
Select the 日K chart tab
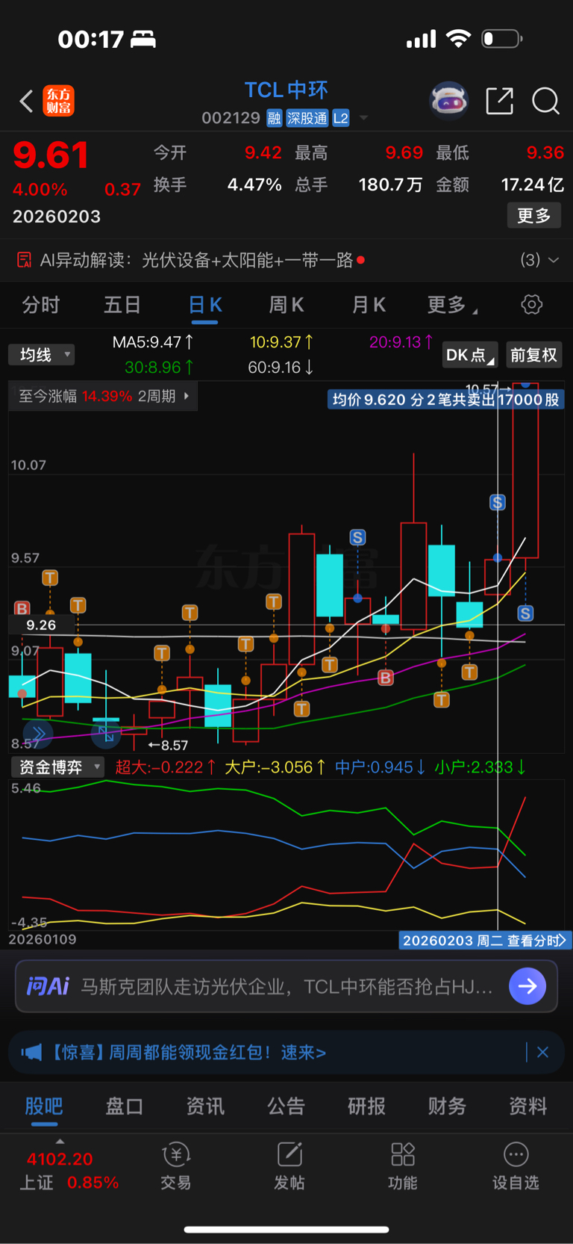tap(205, 305)
